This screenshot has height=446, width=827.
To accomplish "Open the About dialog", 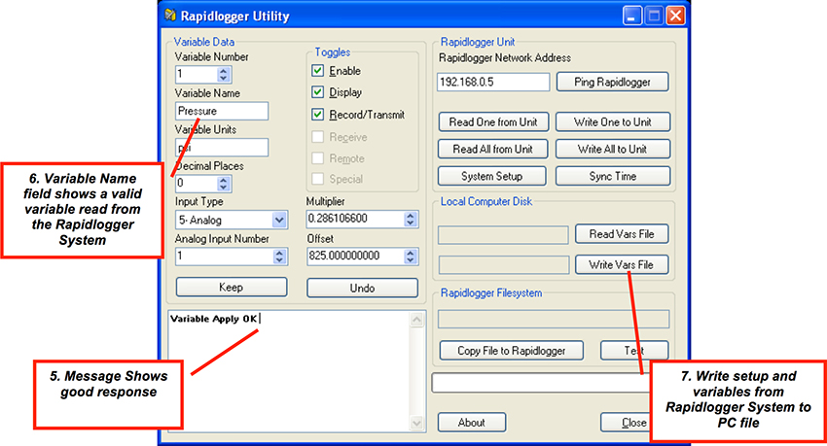I will (472, 423).
